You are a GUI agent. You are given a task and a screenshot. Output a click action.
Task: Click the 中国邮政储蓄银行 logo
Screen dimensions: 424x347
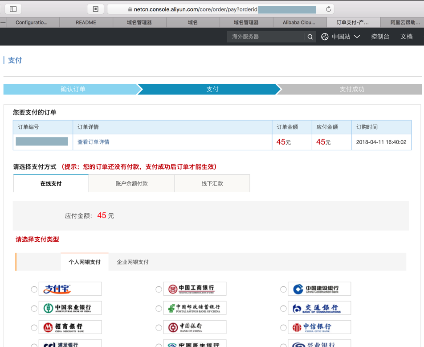click(x=195, y=308)
